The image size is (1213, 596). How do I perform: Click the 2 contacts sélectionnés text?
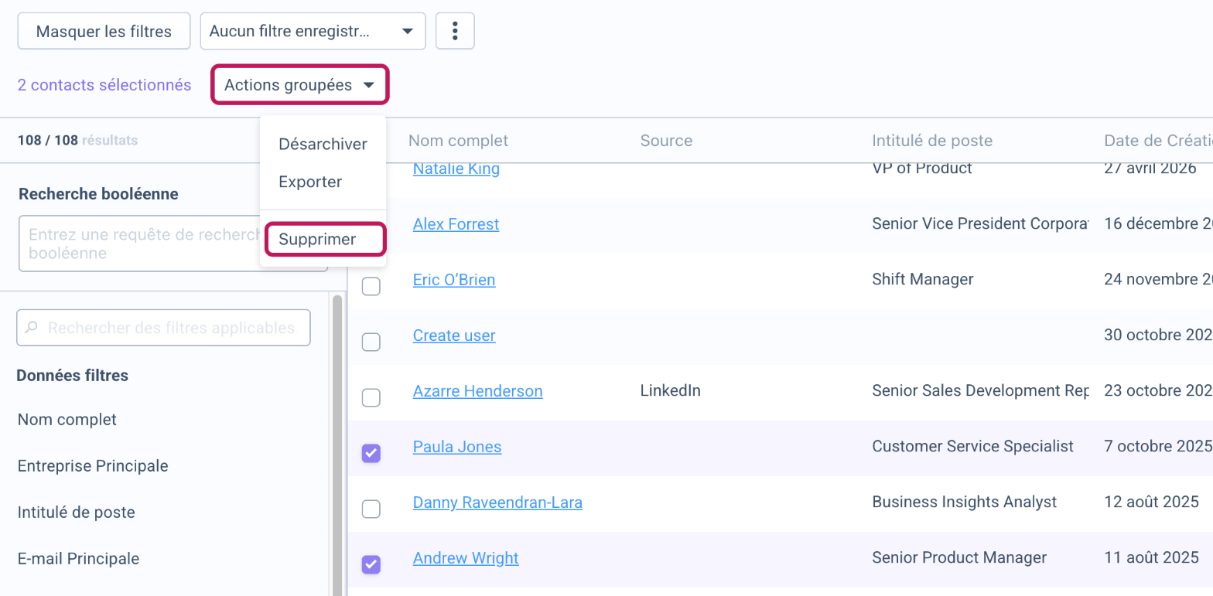[104, 85]
